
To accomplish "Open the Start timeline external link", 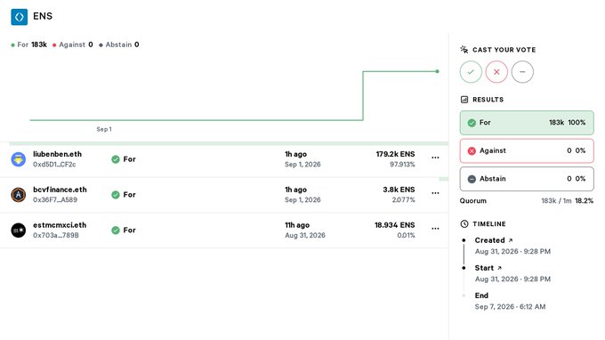I will click(499, 268).
